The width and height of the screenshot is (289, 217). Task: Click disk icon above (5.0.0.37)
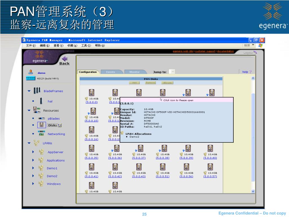tap(141, 148)
